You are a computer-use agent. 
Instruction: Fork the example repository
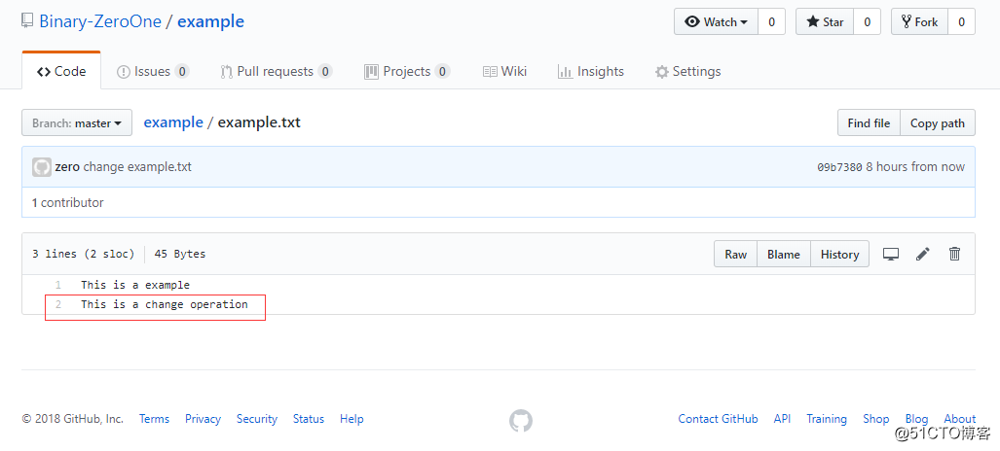click(x=919, y=21)
